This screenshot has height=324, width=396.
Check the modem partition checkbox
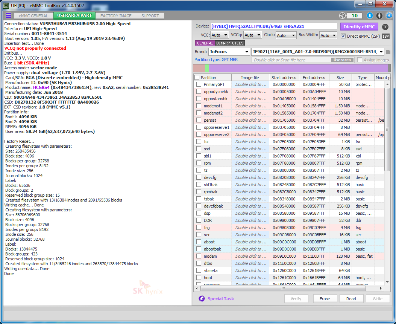click(199, 256)
